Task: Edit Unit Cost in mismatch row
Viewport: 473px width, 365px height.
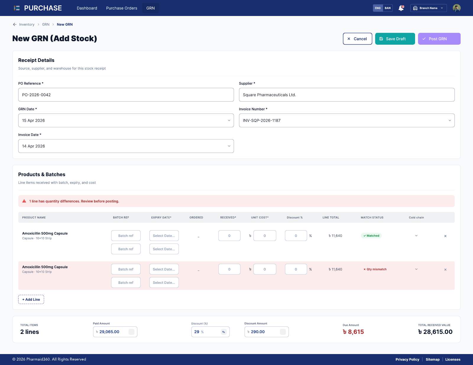Action: click(x=265, y=269)
